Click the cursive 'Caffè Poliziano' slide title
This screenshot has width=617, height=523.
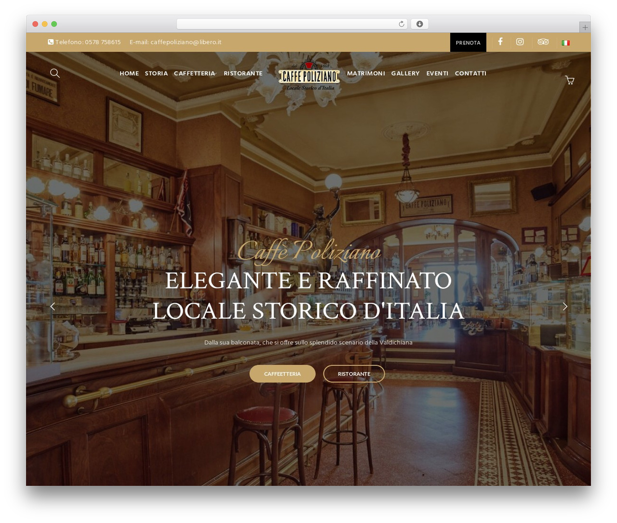[309, 251]
